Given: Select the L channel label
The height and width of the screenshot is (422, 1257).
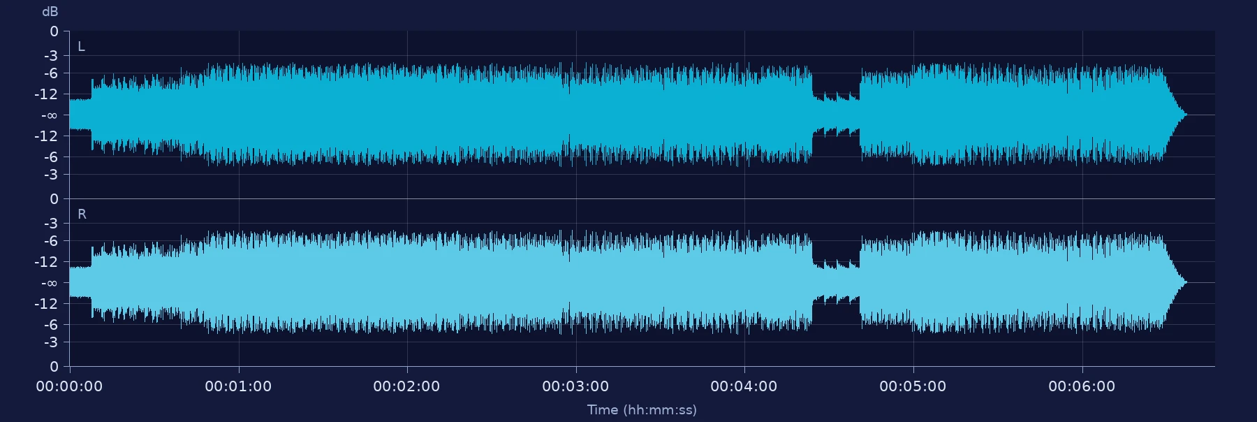Looking at the screenshot, I should pyautogui.click(x=81, y=47).
